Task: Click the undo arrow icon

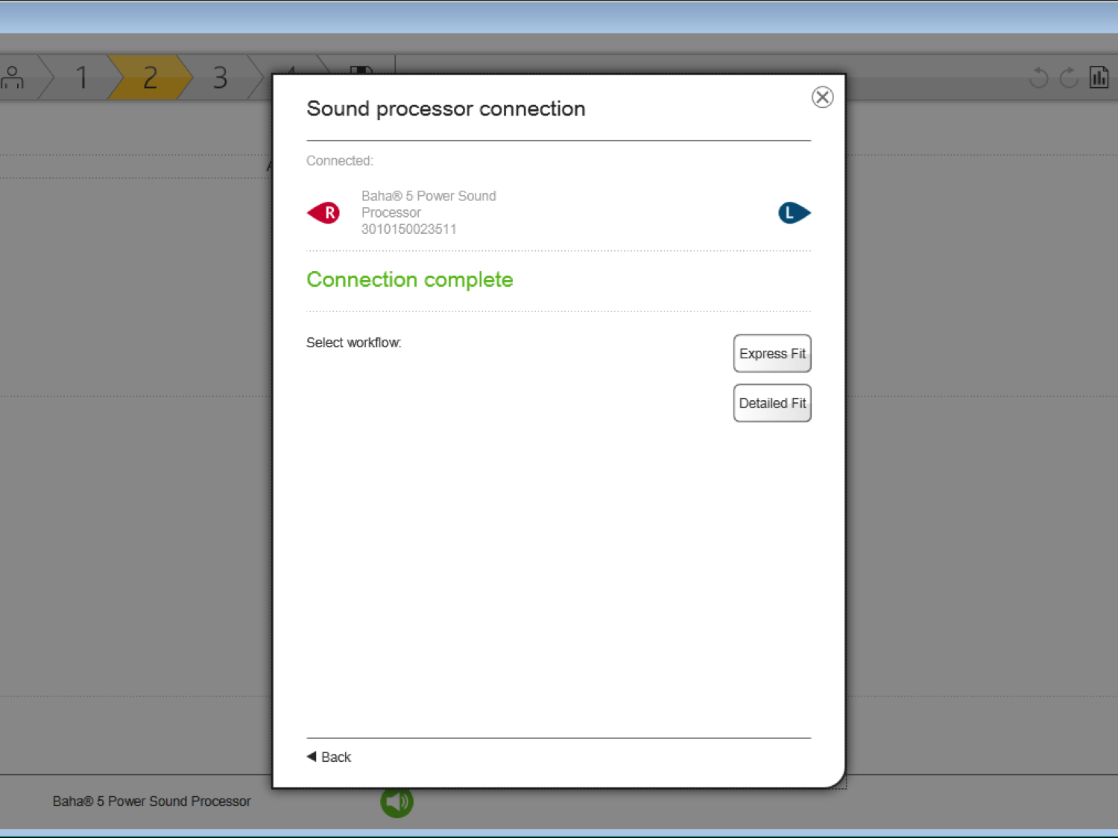Action: tap(1039, 77)
